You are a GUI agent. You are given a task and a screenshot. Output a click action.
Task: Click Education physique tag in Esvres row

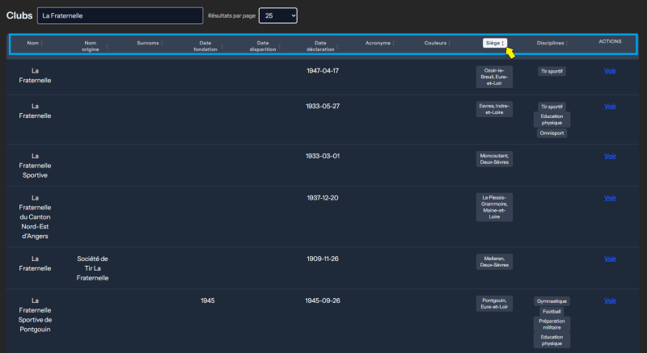pyautogui.click(x=552, y=120)
